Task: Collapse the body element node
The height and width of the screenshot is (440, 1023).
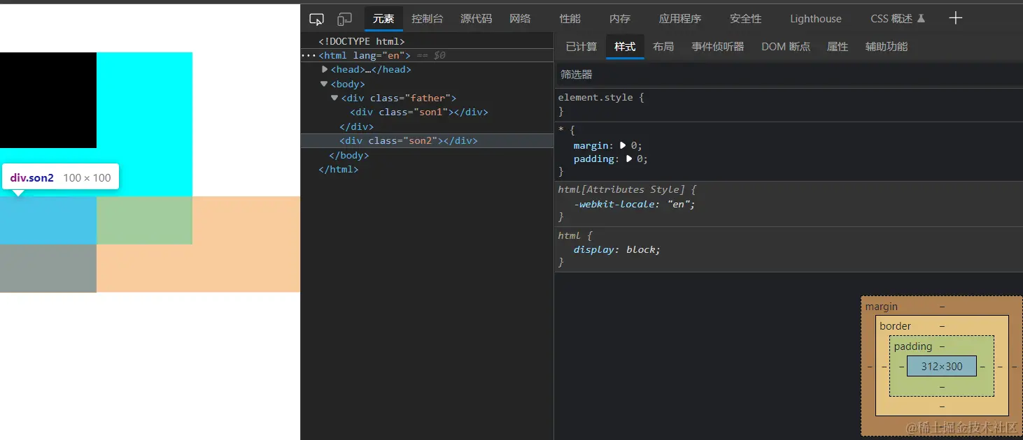Action: click(324, 84)
